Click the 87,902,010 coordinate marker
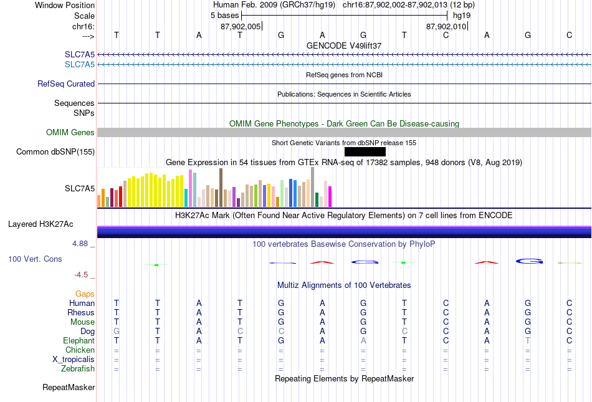The image size is (592, 402). pos(447,26)
